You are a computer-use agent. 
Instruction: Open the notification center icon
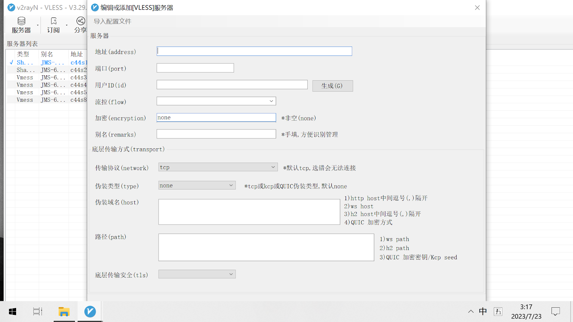click(555, 312)
